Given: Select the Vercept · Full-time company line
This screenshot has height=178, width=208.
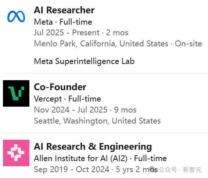Looking at the screenshot, I should point(67,99).
